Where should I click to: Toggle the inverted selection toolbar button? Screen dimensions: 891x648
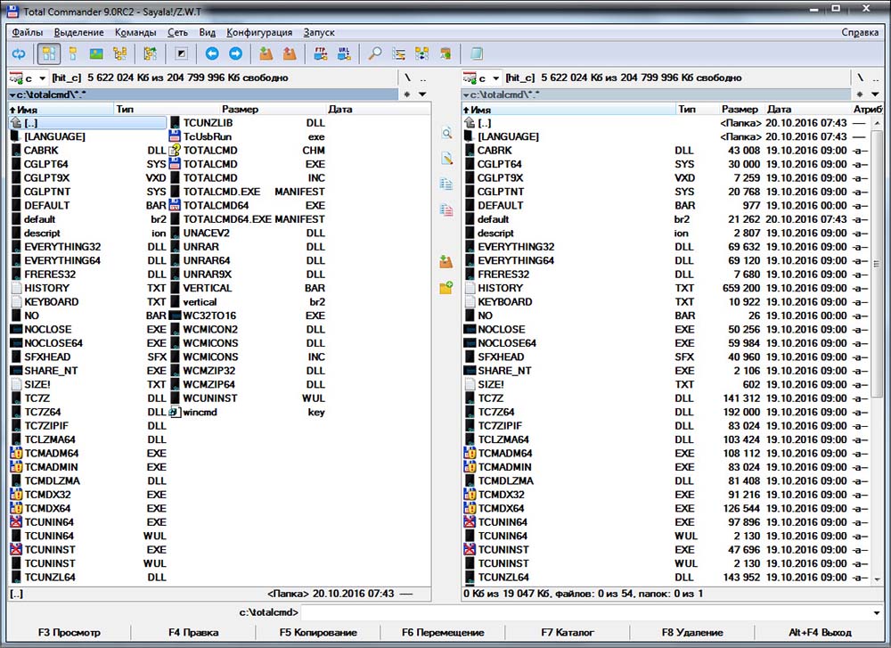[181, 54]
